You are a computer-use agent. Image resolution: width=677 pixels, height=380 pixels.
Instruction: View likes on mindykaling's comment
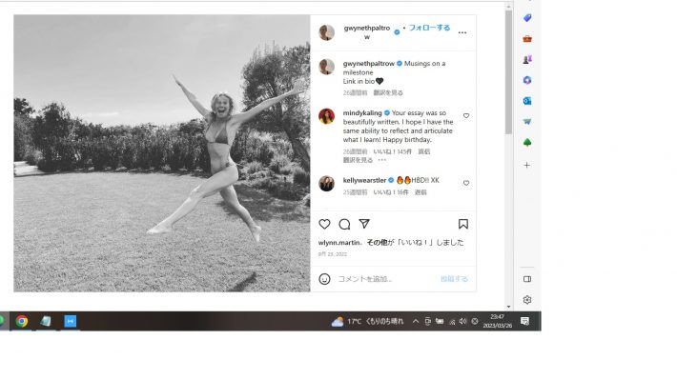[x=392, y=151]
